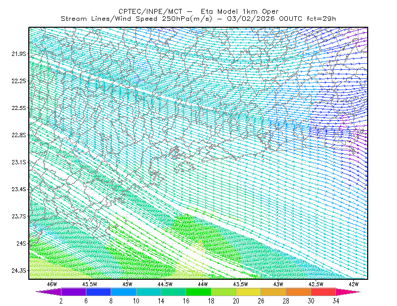
Task: Click the cyan swatch between 10 and 14
Action: 148,292
